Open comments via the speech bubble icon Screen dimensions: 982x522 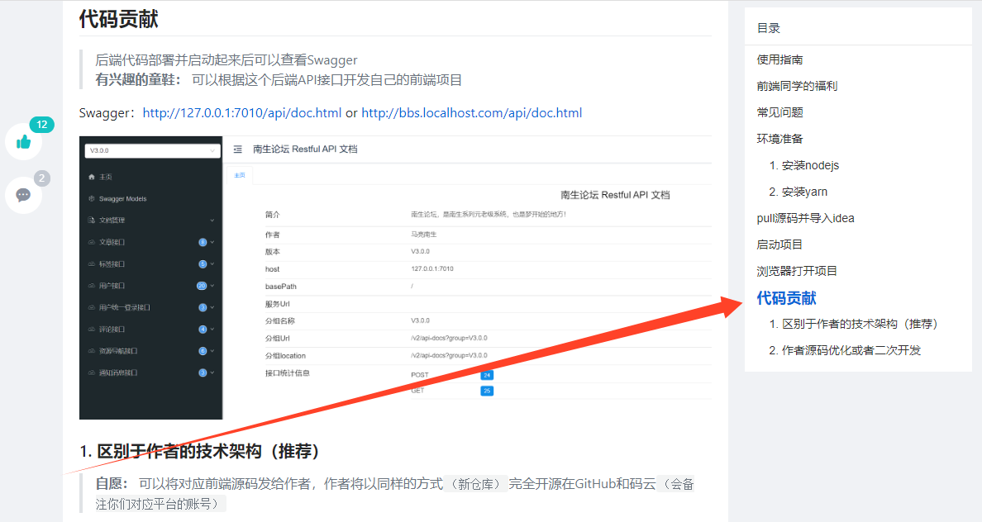click(x=23, y=195)
